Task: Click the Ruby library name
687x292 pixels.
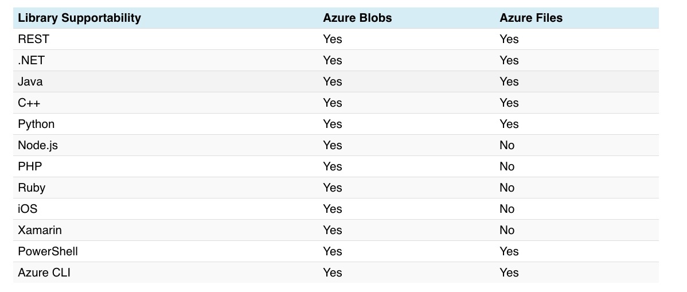Action: (32, 188)
